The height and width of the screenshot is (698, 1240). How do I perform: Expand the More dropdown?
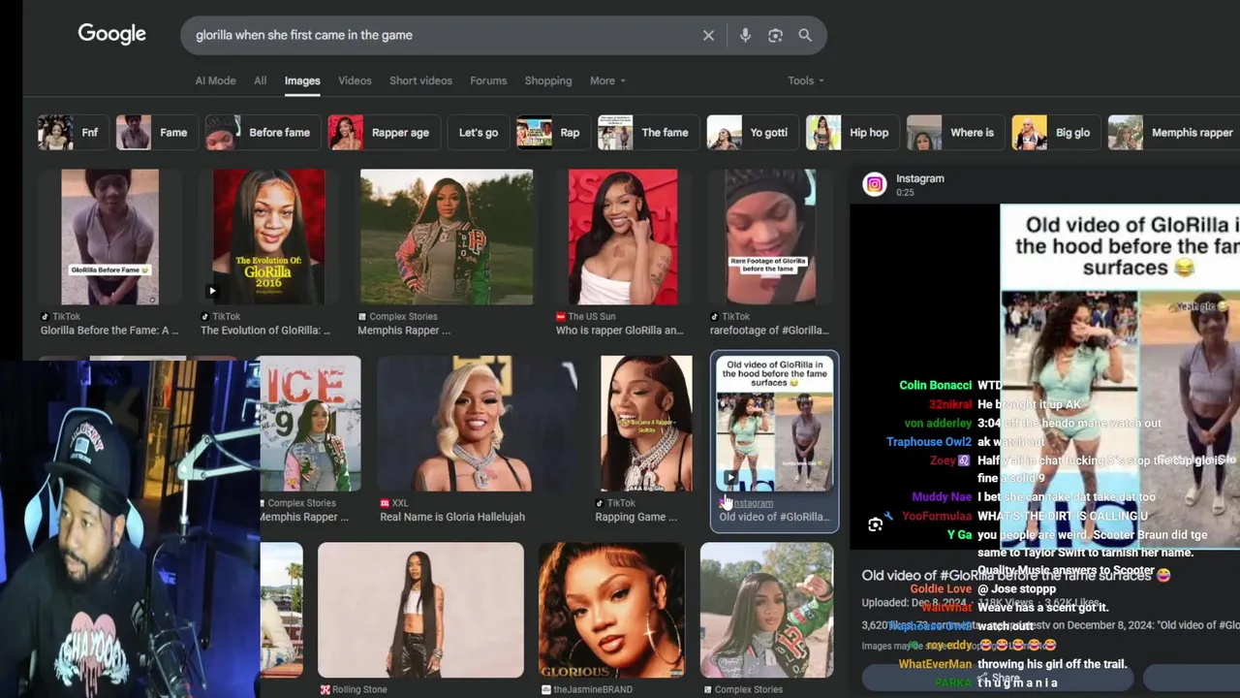click(607, 80)
